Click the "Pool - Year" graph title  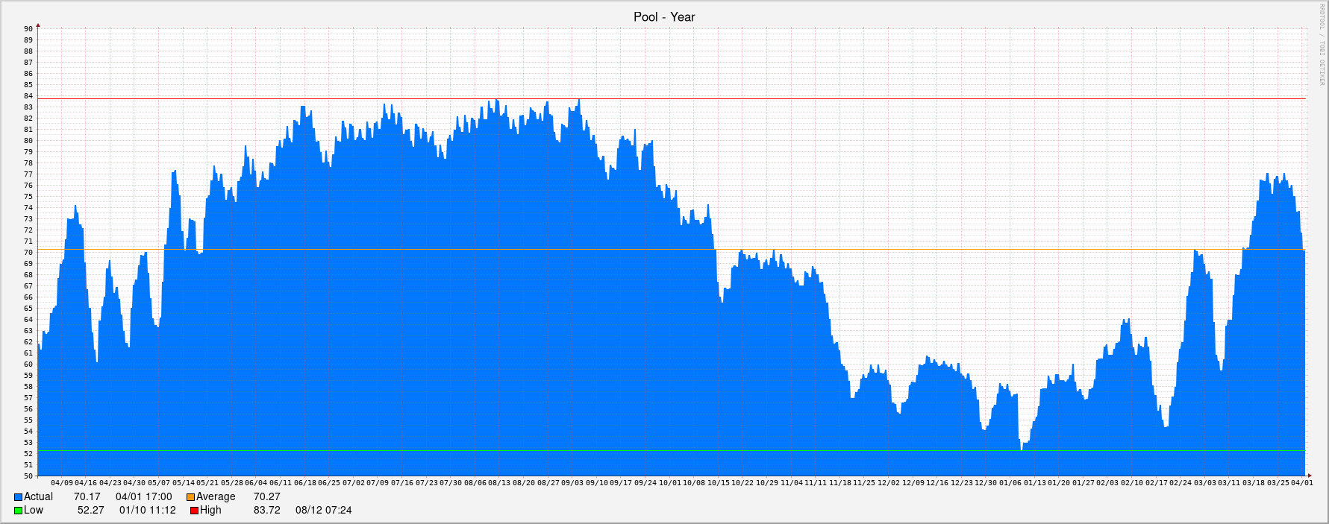tap(664, 17)
